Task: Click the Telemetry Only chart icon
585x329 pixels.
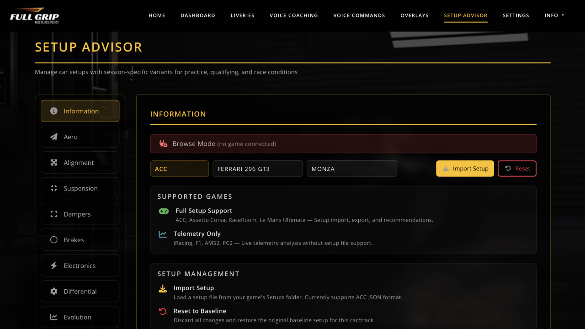Action: point(164,233)
